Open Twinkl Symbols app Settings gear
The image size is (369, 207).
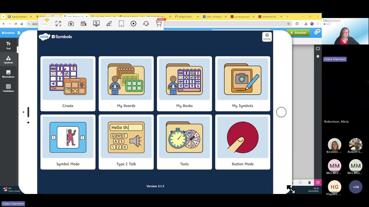coord(267,36)
